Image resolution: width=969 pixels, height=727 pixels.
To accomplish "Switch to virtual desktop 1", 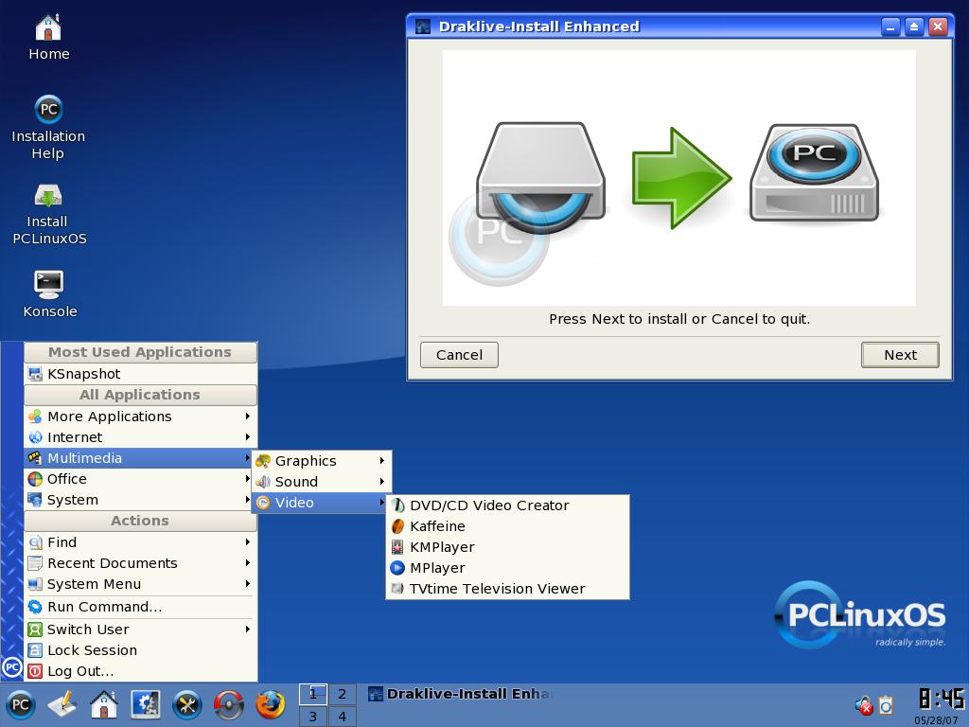I will pos(312,694).
